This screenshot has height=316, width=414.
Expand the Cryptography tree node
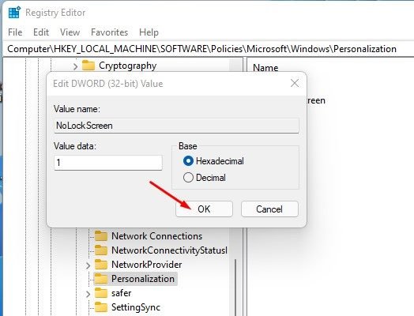(x=76, y=66)
